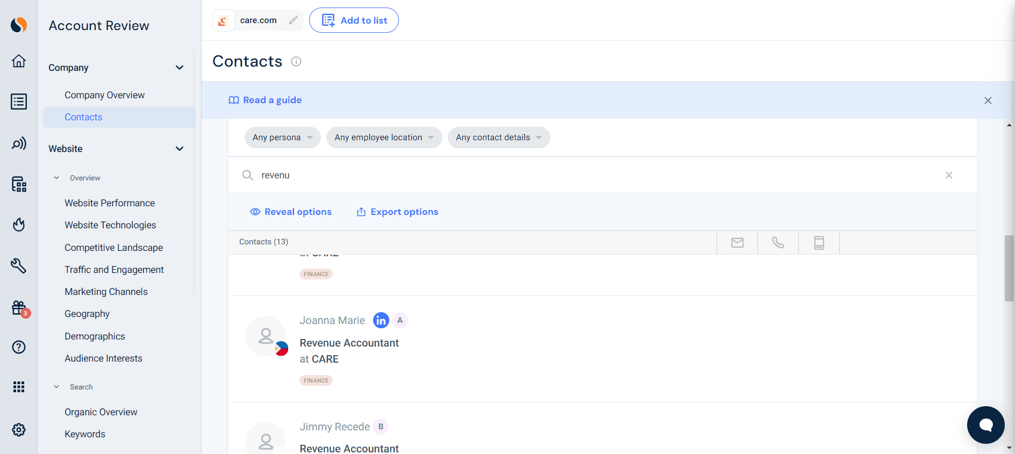Click the page vertical scrollbar thumb

click(x=1009, y=268)
